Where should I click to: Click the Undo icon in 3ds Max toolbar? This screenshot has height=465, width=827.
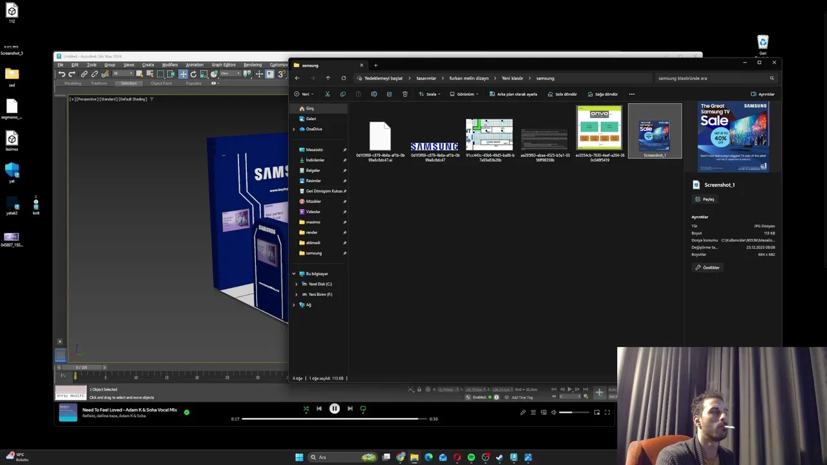coord(62,74)
